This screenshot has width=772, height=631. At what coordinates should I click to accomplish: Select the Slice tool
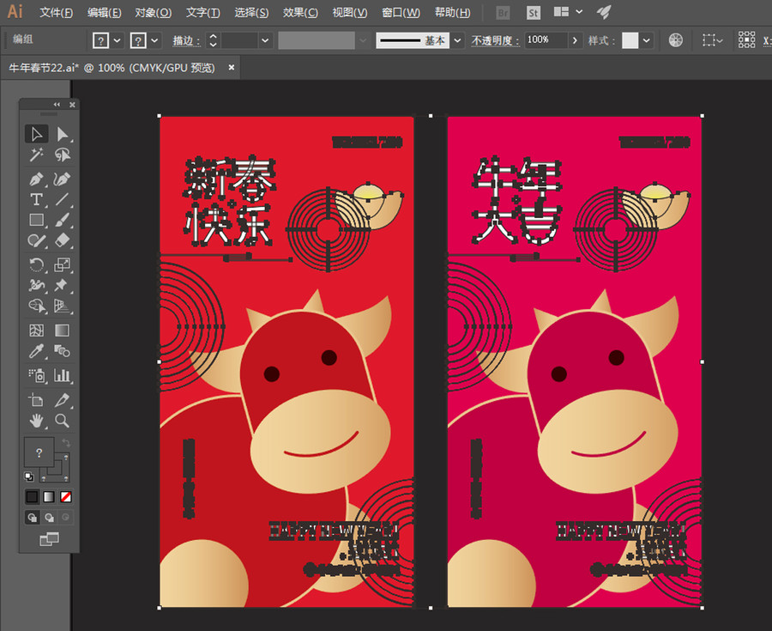[62, 399]
